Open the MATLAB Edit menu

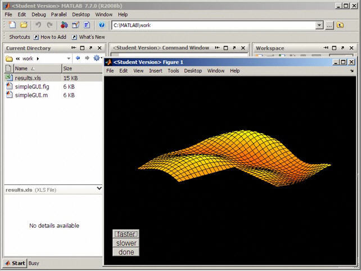(21, 15)
